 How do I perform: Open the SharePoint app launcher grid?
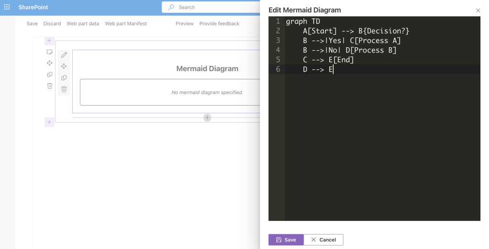(7, 7)
